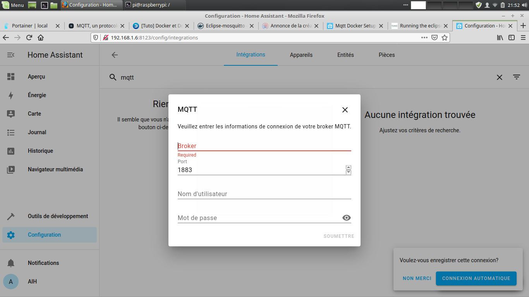Click CONNEXION AUTOMATIQUE button

(476, 278)
